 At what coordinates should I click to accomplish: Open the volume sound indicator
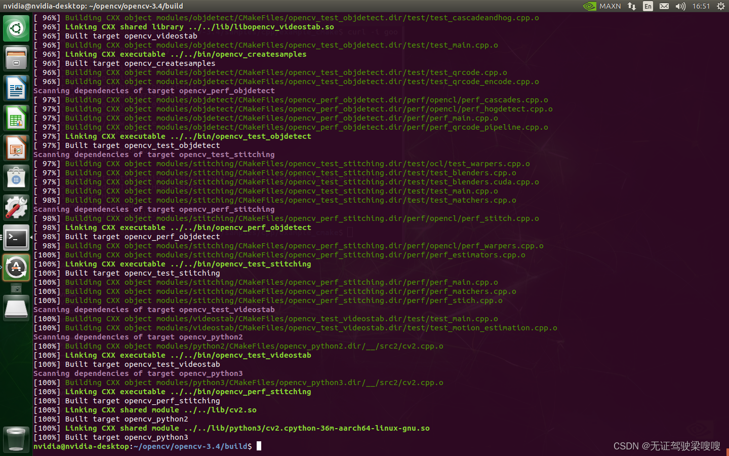coord(680,6)
